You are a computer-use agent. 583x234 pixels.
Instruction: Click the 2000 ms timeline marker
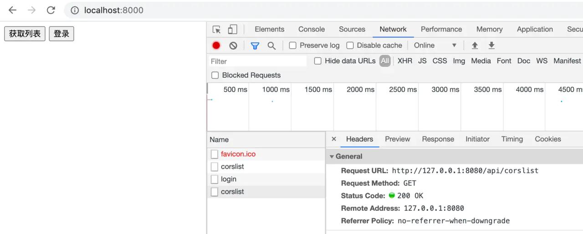(361, 90)
